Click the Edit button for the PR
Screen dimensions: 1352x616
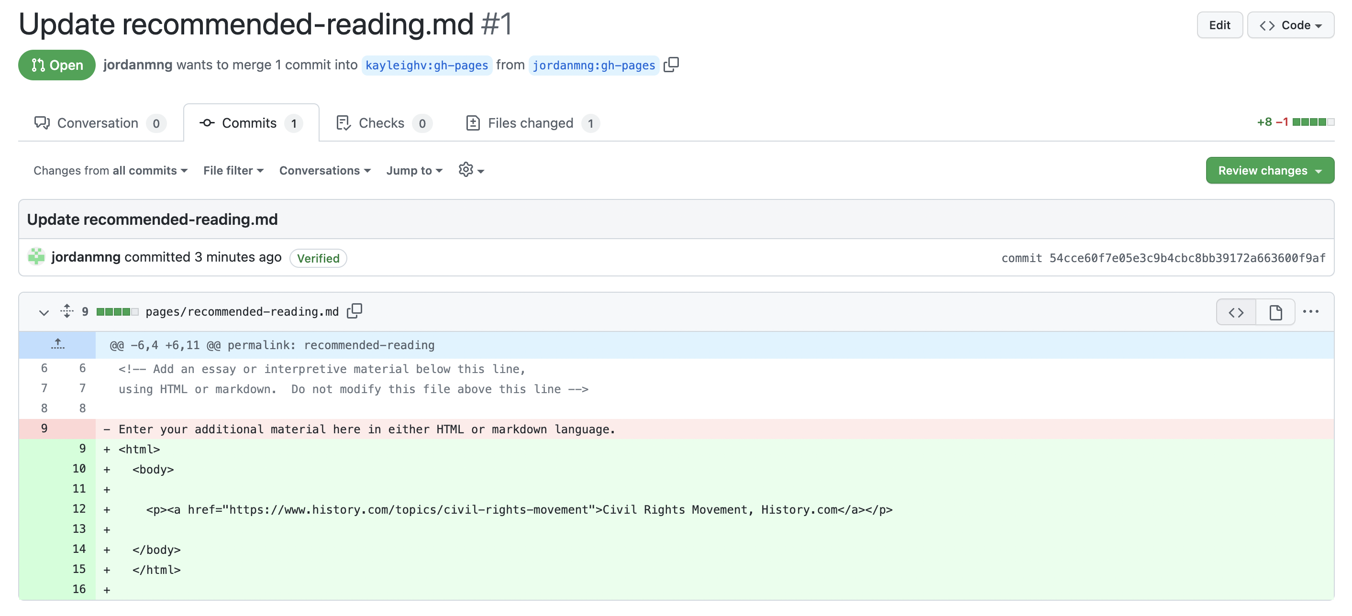tap(1219, 24)
